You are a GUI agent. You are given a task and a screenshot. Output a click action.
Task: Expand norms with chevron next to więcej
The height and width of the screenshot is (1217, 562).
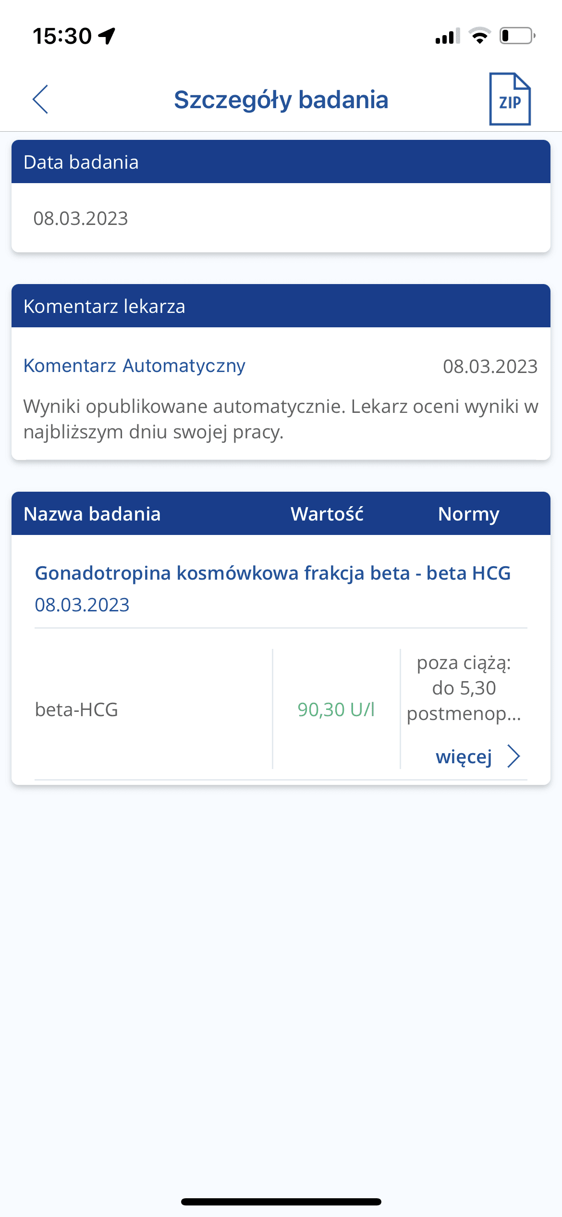point(514,756)
